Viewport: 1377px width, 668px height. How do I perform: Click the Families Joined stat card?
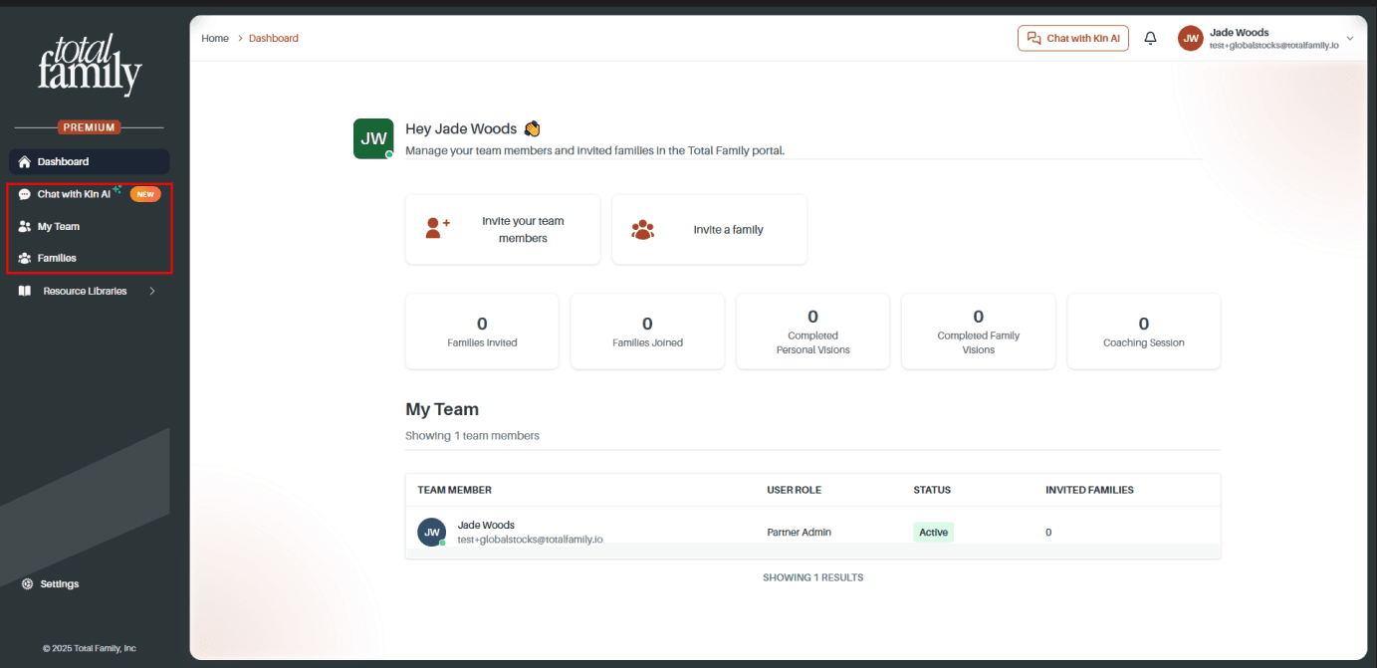point(647,332)
